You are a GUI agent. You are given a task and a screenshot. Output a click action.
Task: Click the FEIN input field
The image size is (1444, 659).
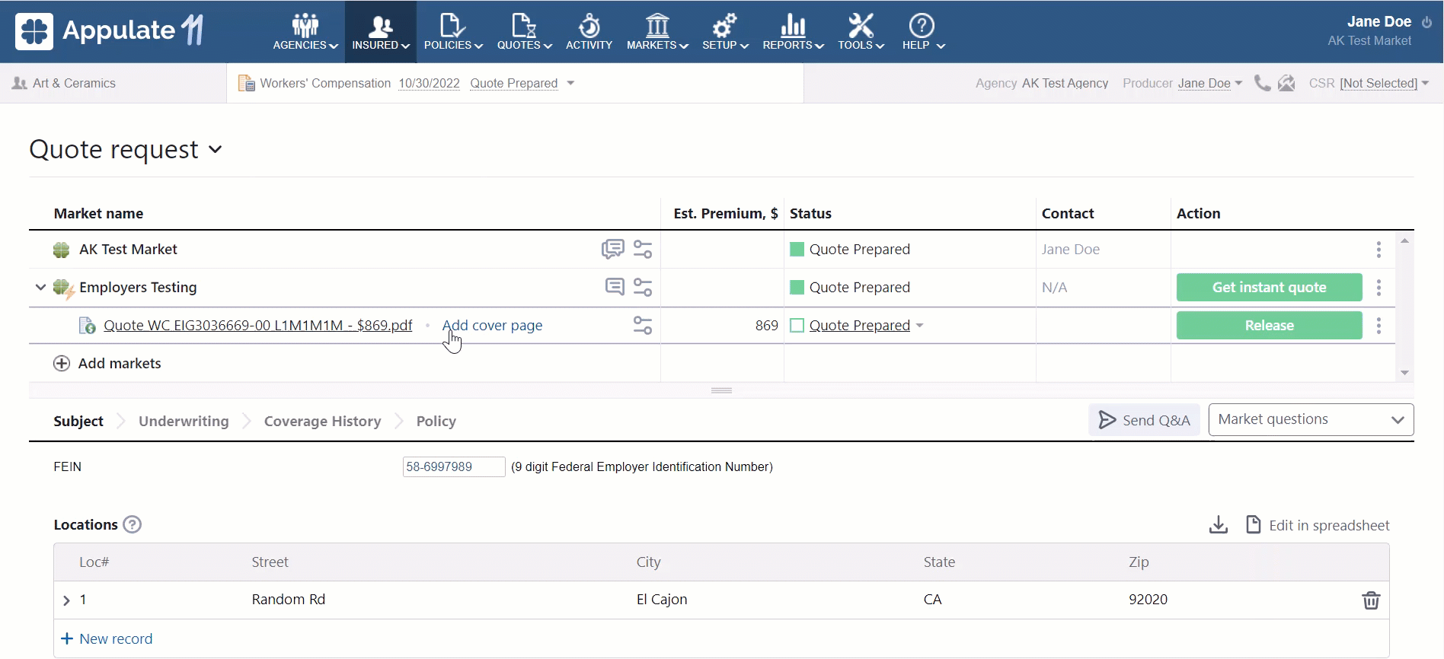point(454,466)
